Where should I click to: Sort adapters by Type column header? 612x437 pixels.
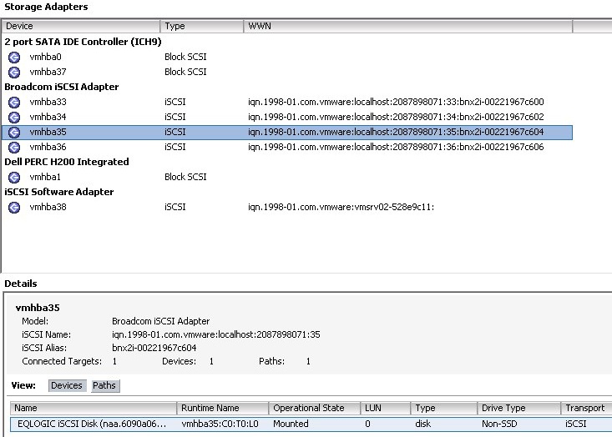pos(202,26)
